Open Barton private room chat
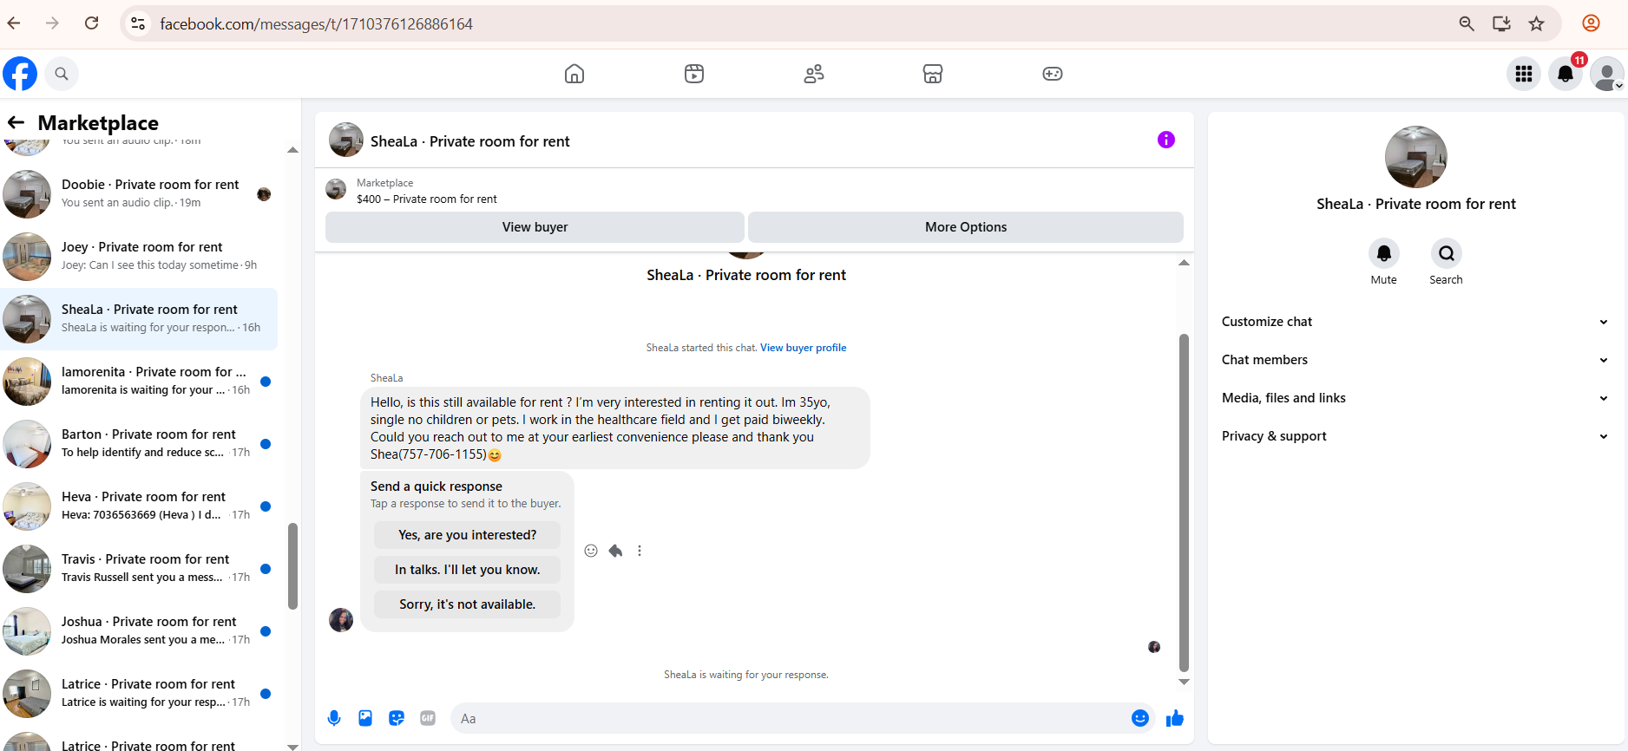Image resolution: width=1628 pixels, height=751 pixels. click(139, 444)
